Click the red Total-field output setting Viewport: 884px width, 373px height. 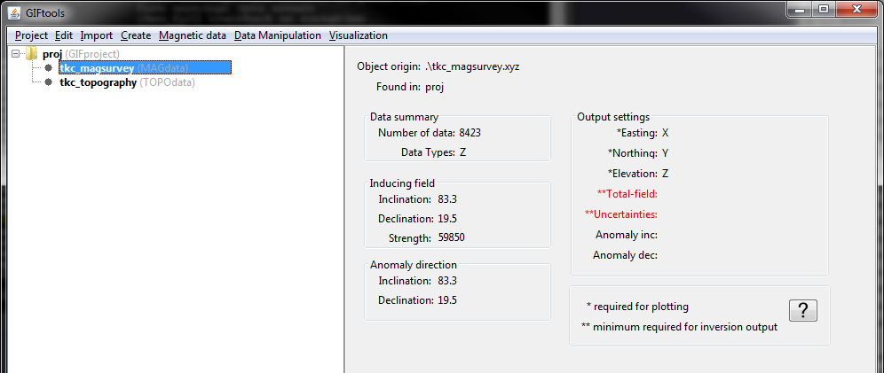627,194
